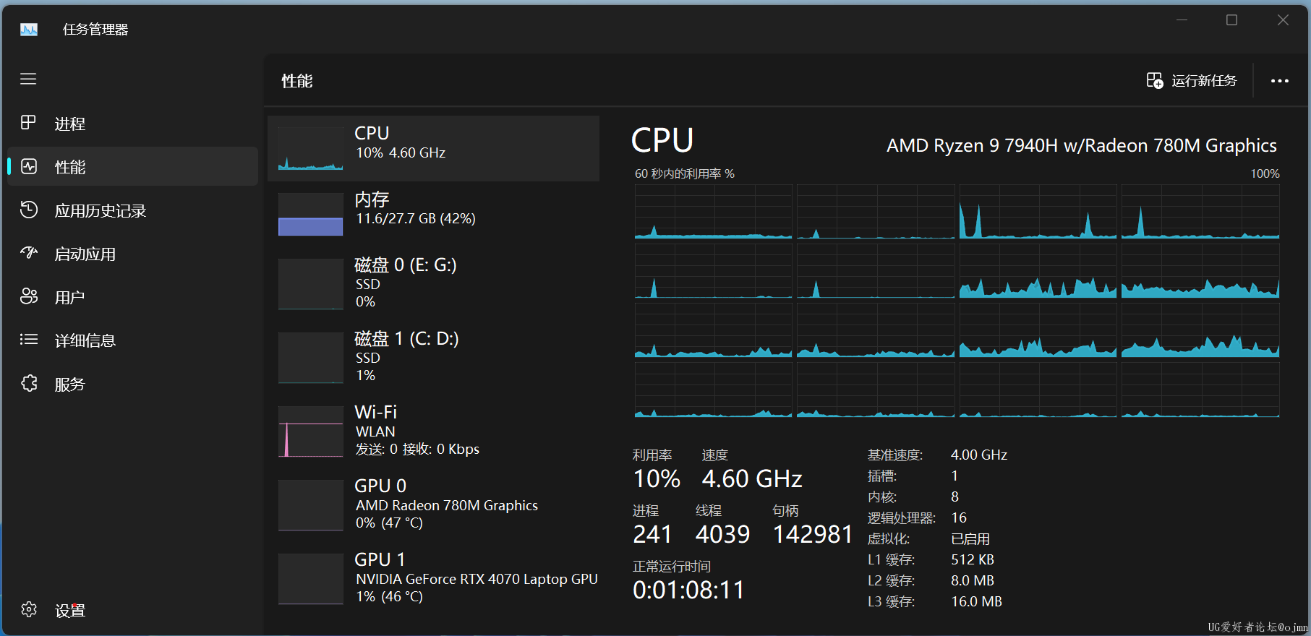Select the 内存 usage thumbnail
The width and height of the screenshot is (1311, 636).
[311, 215]
